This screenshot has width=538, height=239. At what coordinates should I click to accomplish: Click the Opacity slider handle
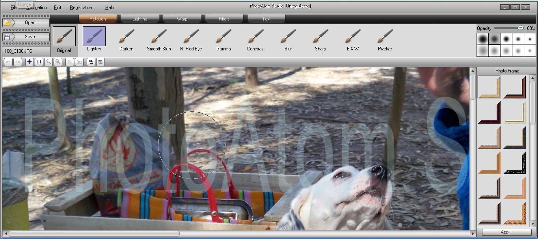(x=521, y=28)
